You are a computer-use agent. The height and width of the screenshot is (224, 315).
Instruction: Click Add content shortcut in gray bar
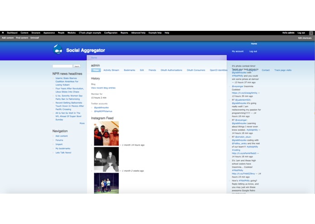[x=8, y=38]
